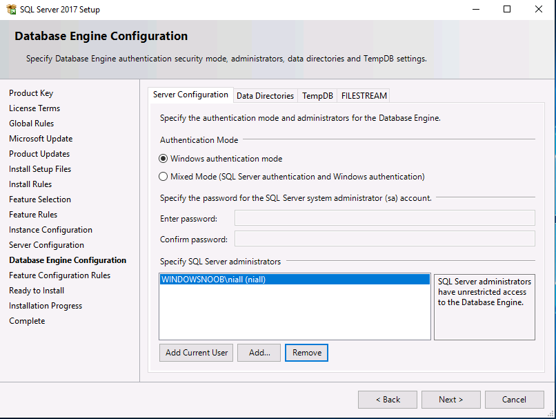Open the TempDB tab

tap(317, 96)
